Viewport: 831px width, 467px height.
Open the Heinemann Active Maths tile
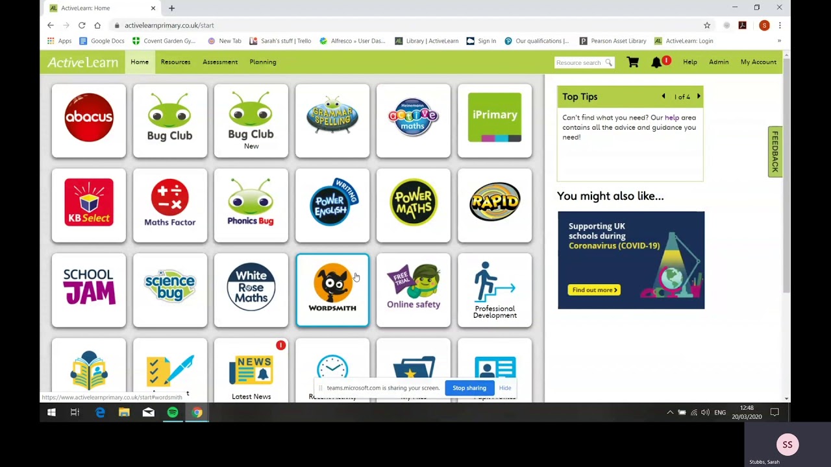[414, 121]
